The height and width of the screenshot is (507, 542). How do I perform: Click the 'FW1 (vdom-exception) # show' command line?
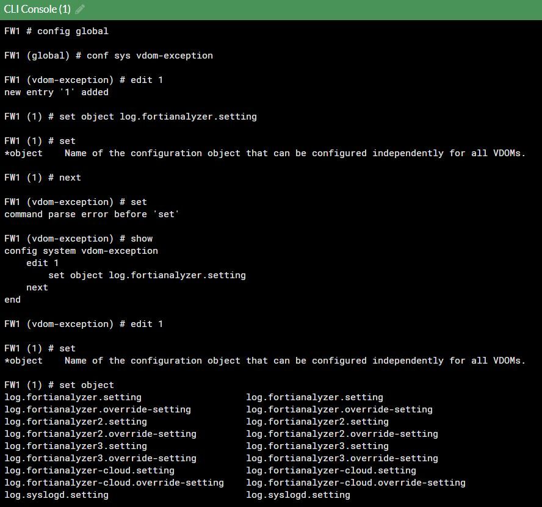tap(78, 239)
